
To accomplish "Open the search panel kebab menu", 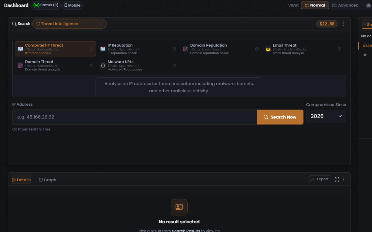I will pos(343,24).
